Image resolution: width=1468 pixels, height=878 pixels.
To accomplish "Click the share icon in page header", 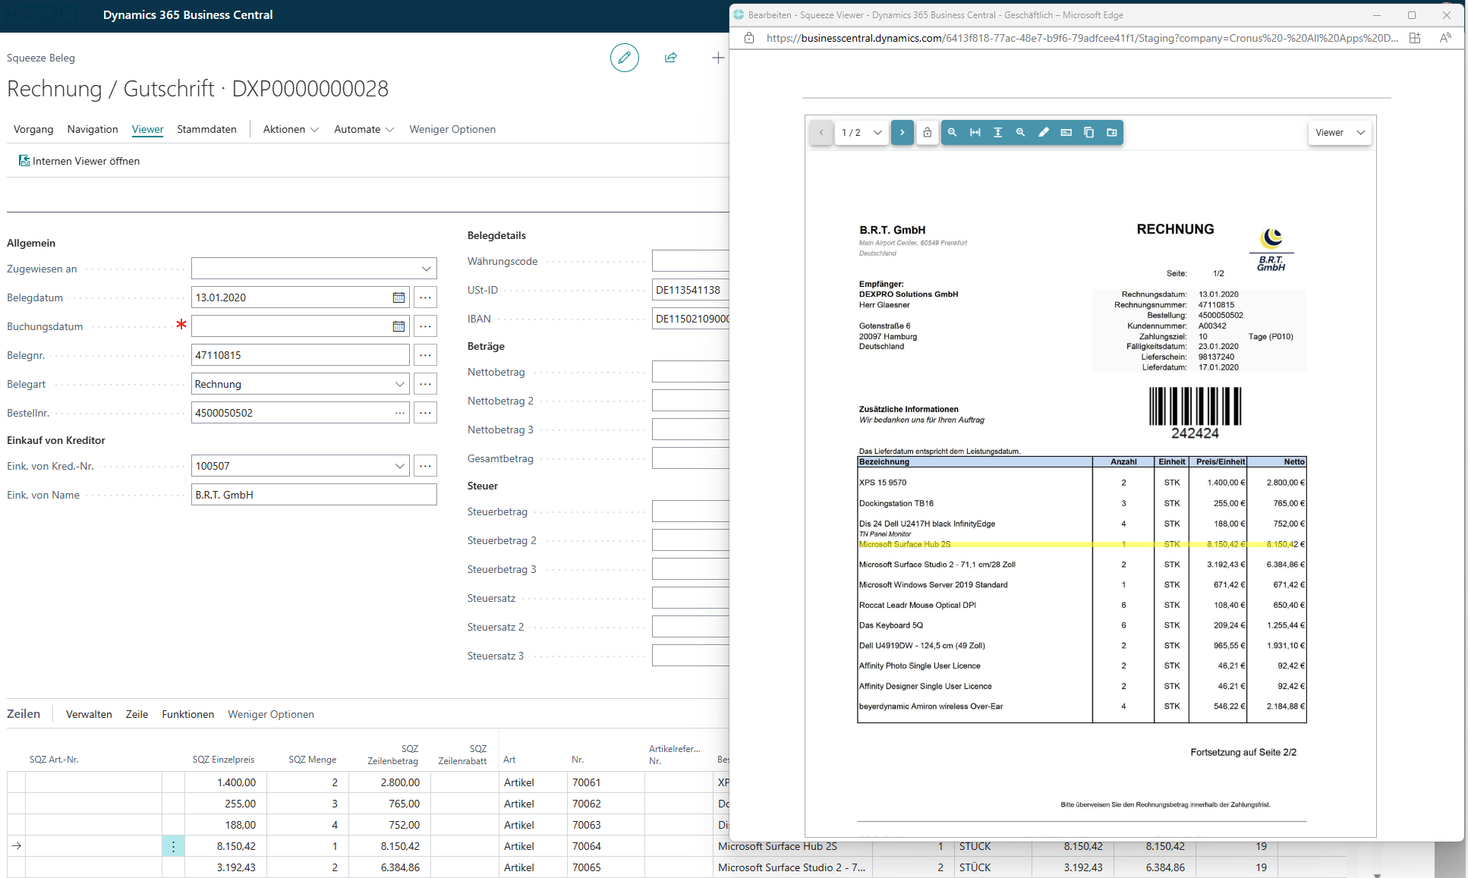I will click(671, 58).
